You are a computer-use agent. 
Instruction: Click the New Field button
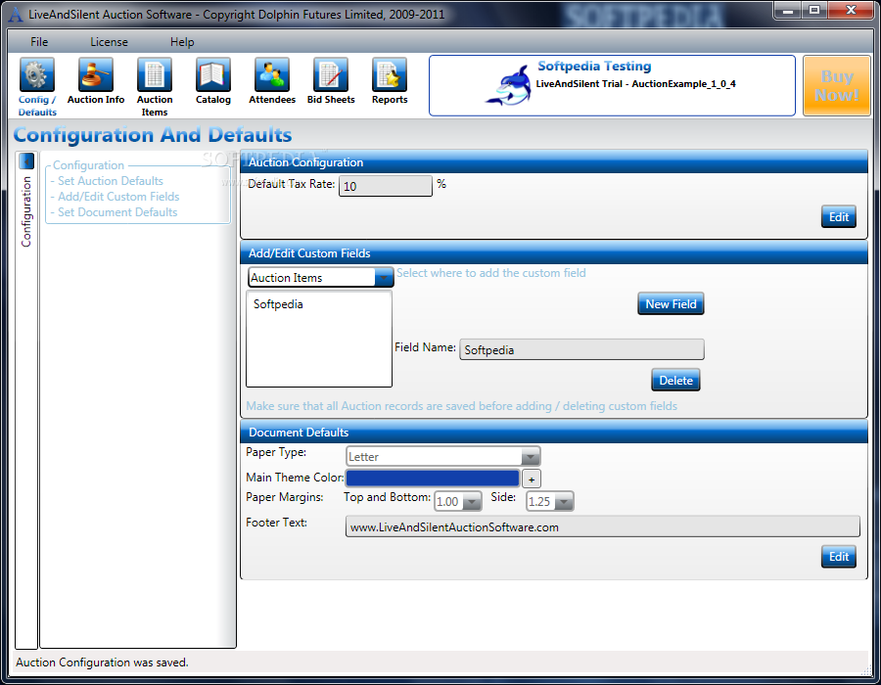point(671,303)
